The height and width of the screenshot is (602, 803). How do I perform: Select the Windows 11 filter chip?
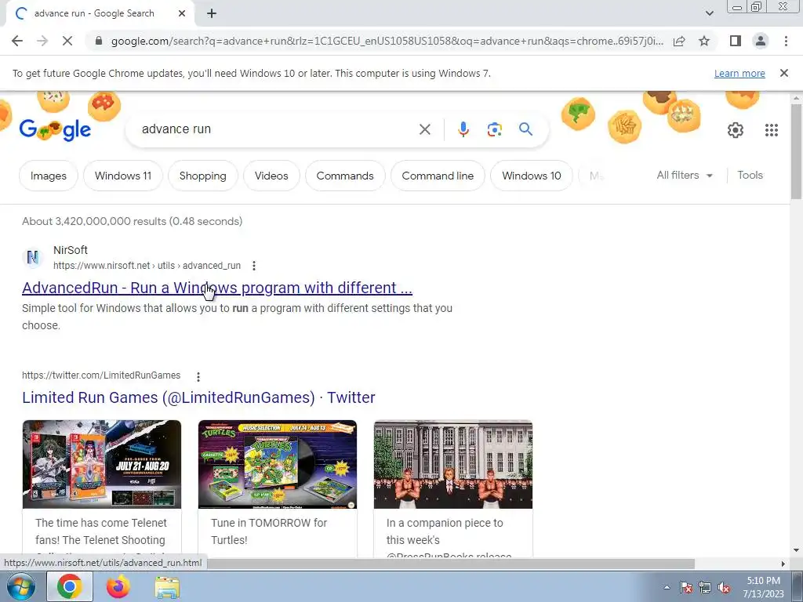coord(123,176)
